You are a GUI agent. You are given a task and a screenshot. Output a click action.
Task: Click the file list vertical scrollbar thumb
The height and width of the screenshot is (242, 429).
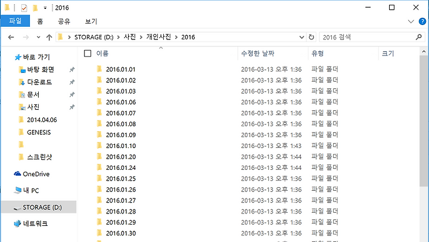424,122
